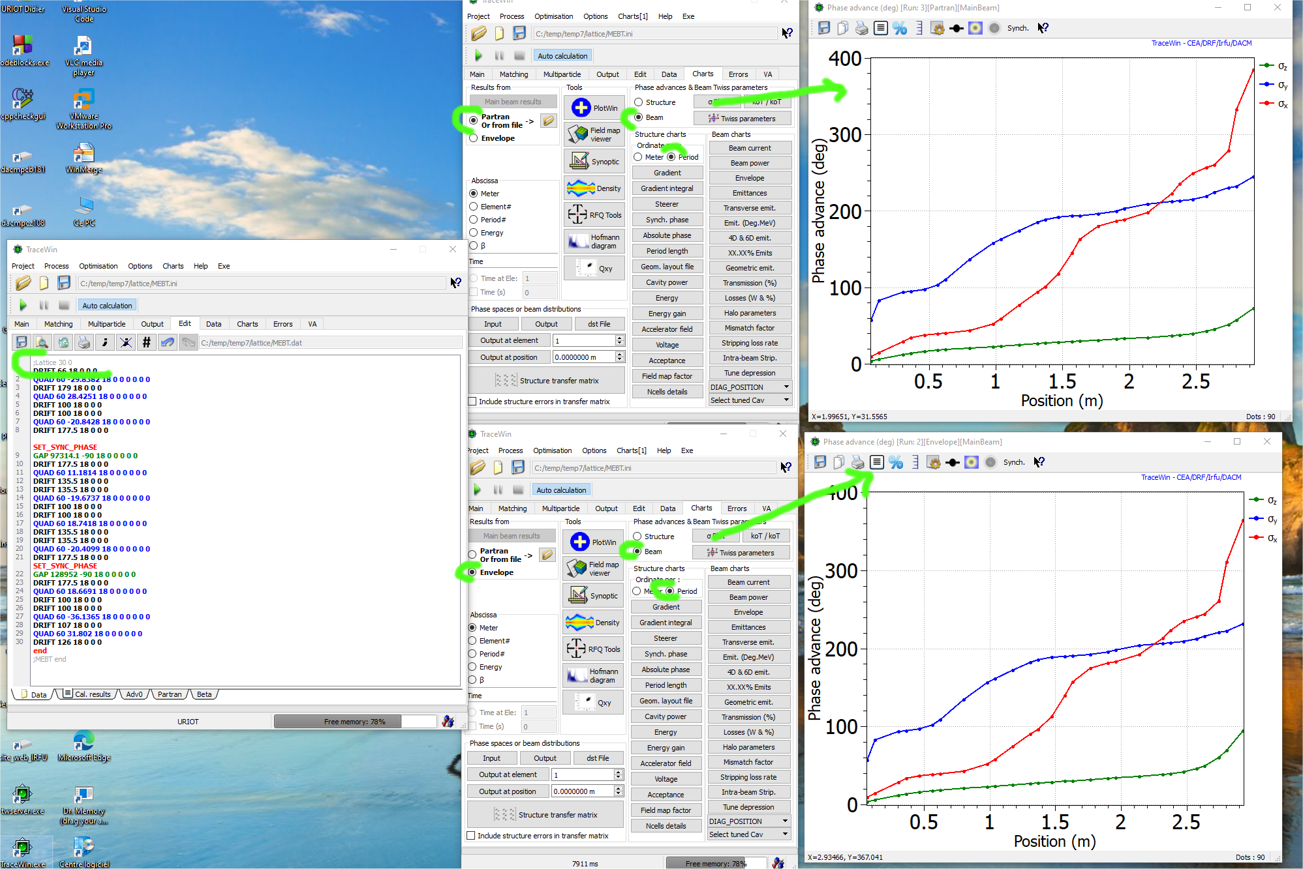Open chart settings gear in top Phase advance window

click(x=937, y=28)
